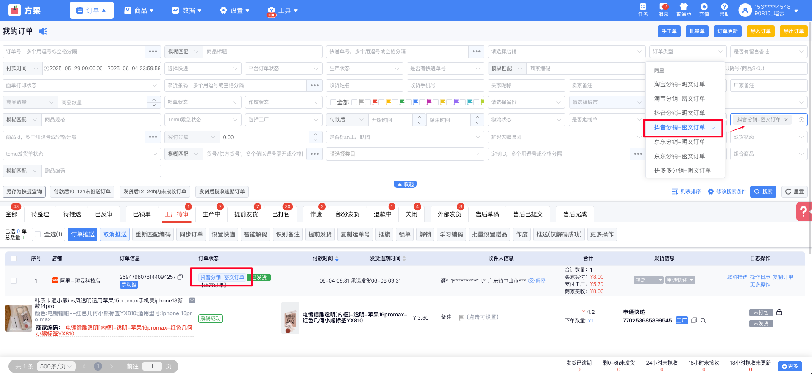Open the 商品 top menu

[139, 10]
